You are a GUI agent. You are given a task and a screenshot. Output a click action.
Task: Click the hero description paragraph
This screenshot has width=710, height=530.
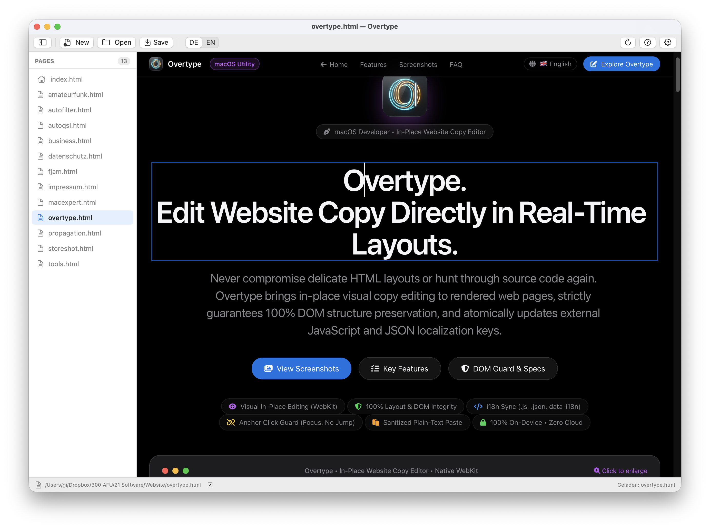pyautogui.click(x=403, y=305)
